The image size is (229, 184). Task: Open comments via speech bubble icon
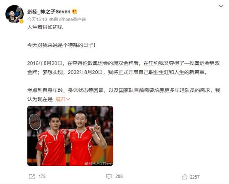109,176
